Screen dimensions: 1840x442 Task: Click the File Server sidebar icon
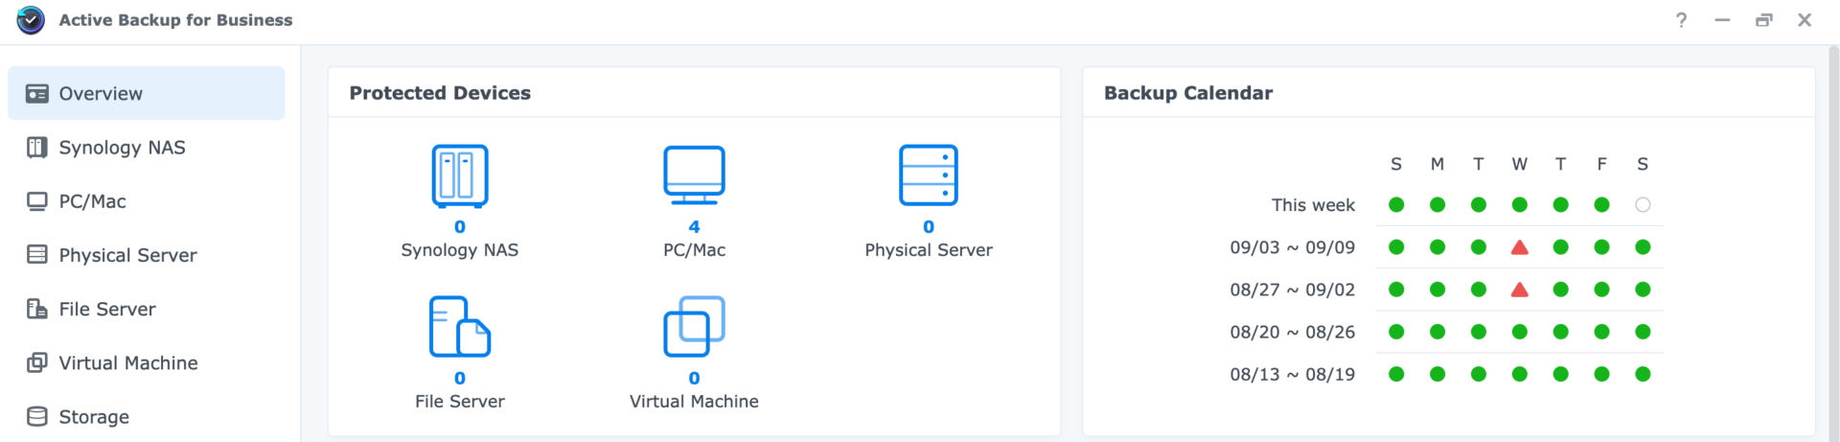pos(37,309)
